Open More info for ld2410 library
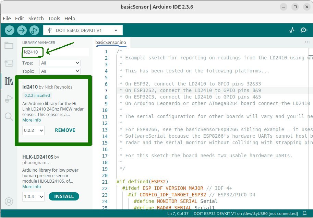Image resolution: width=313 pixels, height=218 pixels. 32,120
